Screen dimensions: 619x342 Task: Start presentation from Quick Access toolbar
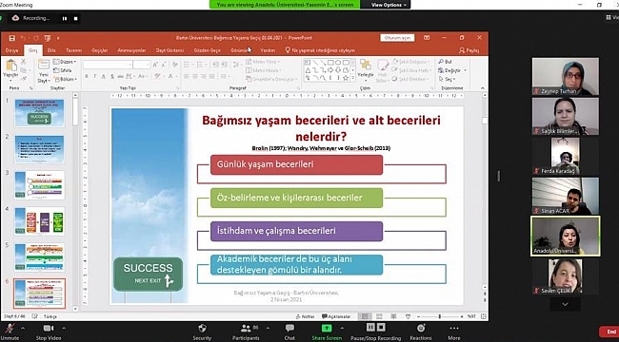48,38
